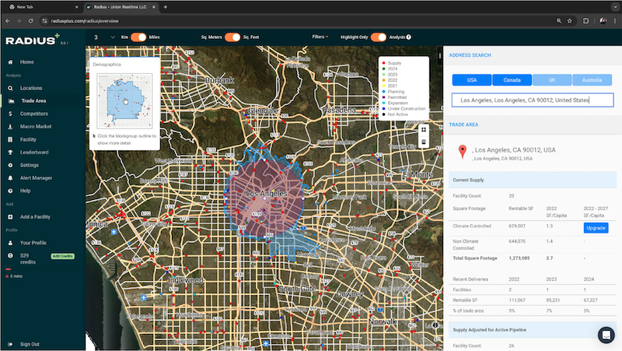Click the Locations search icon

[x=10, y=88]
